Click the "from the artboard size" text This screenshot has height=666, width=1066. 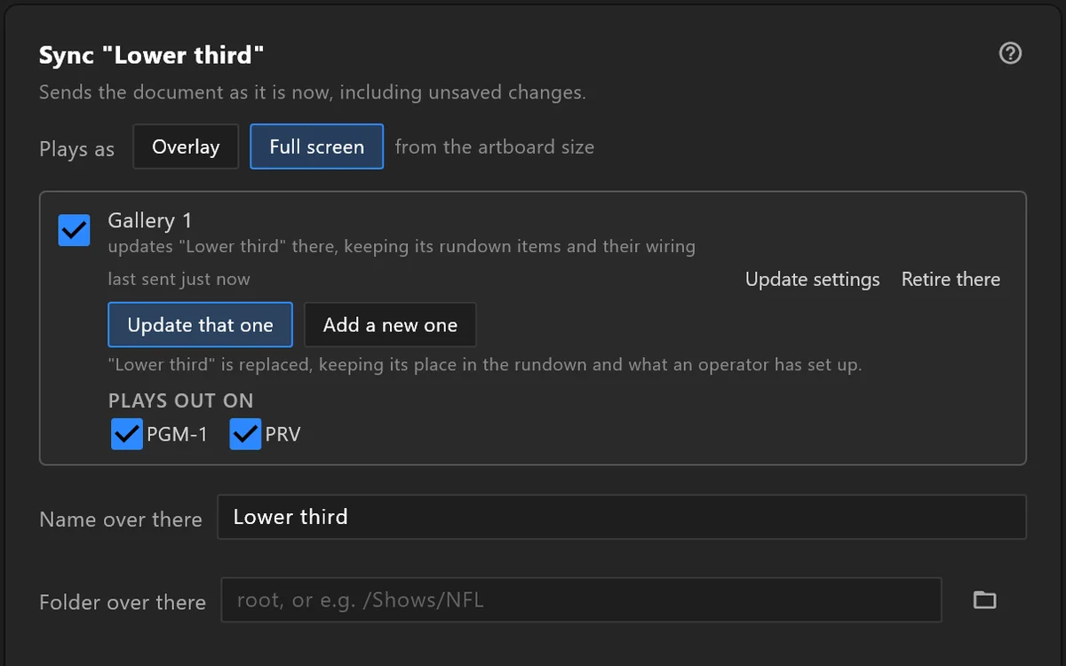495,147
